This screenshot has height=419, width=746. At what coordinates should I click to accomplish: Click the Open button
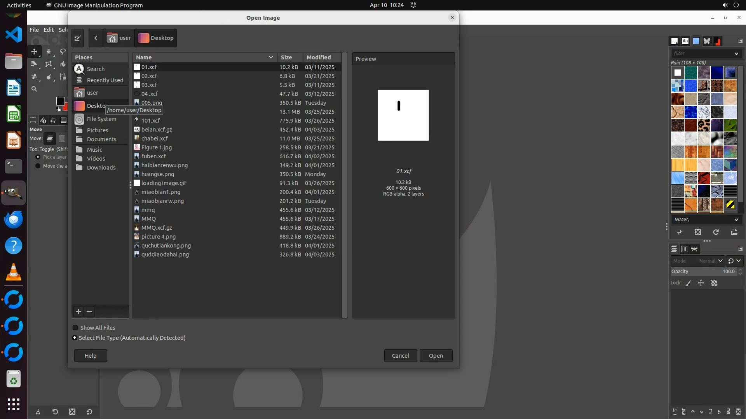(x=436, y=356)
